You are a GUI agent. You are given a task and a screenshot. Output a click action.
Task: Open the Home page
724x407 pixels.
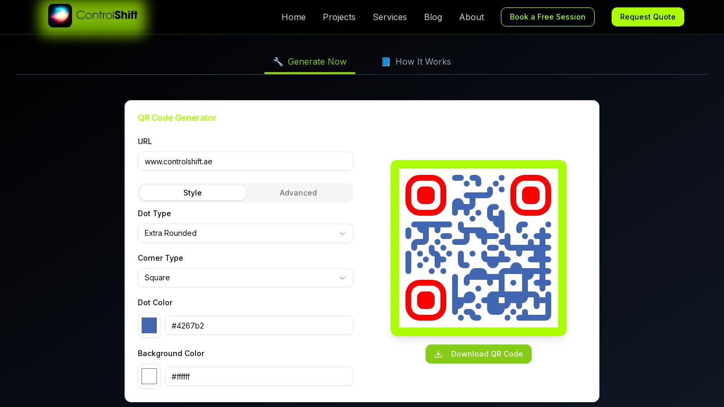(294, 17)
